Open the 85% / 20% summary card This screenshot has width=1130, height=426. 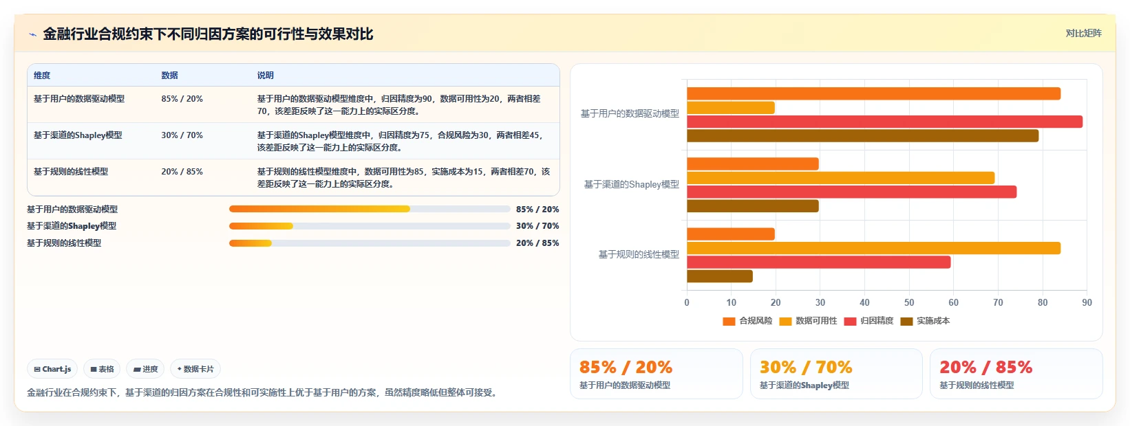click(657, 374)
